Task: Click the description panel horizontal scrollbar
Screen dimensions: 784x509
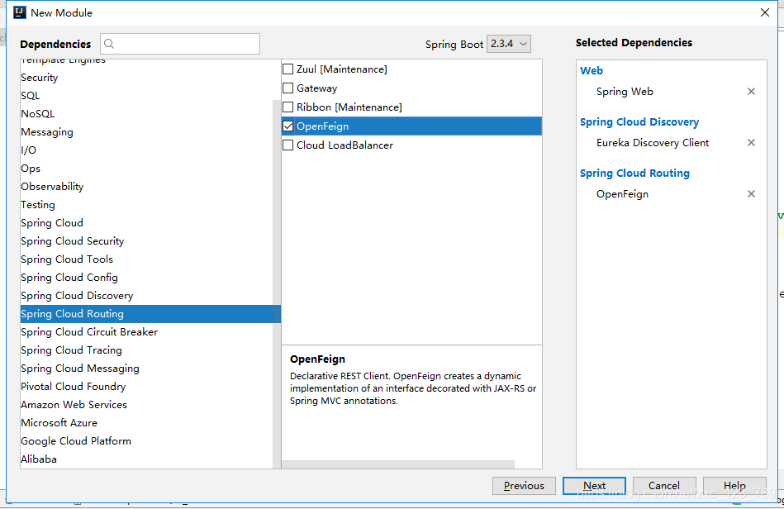Action: click(398, 464)
